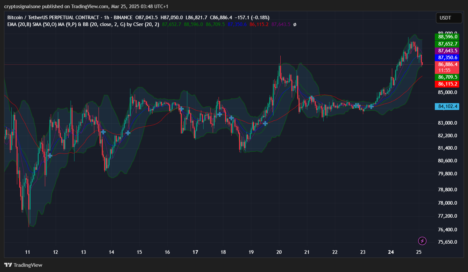Click the purple lightning bolt icon
Image resolution: width=468 pixels, height=272 pixels.
(x=422, y=241)
